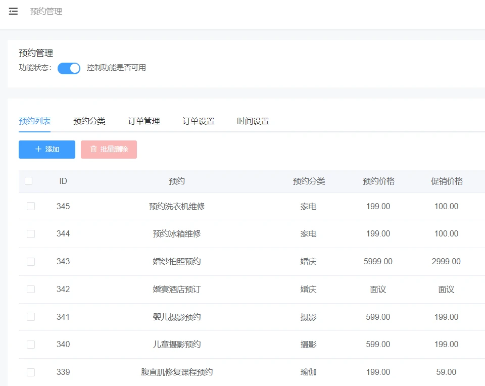The width and height of the screenshot is (485, 386).
Task: Click 婴儿摄影预约 entry
Action: (177, 317)
